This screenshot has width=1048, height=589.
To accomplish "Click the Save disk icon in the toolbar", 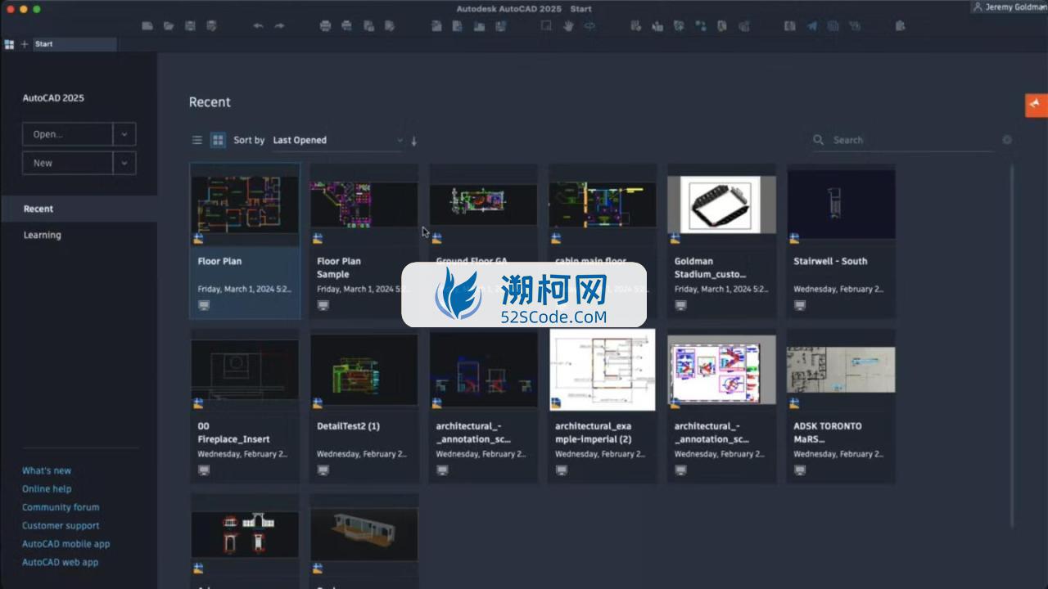I will 190,26.
